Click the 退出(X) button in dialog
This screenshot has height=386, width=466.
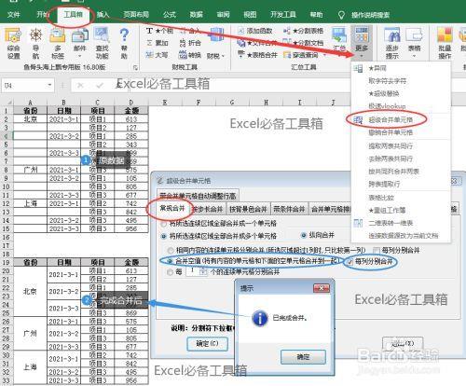(x=403, y=344)
